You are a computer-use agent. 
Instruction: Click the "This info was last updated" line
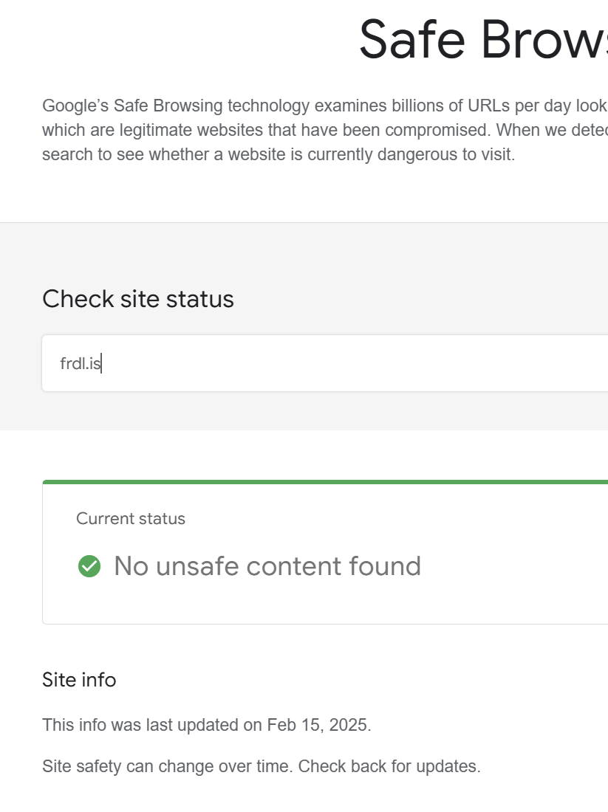pyautogui.click(x=206, y=725)
